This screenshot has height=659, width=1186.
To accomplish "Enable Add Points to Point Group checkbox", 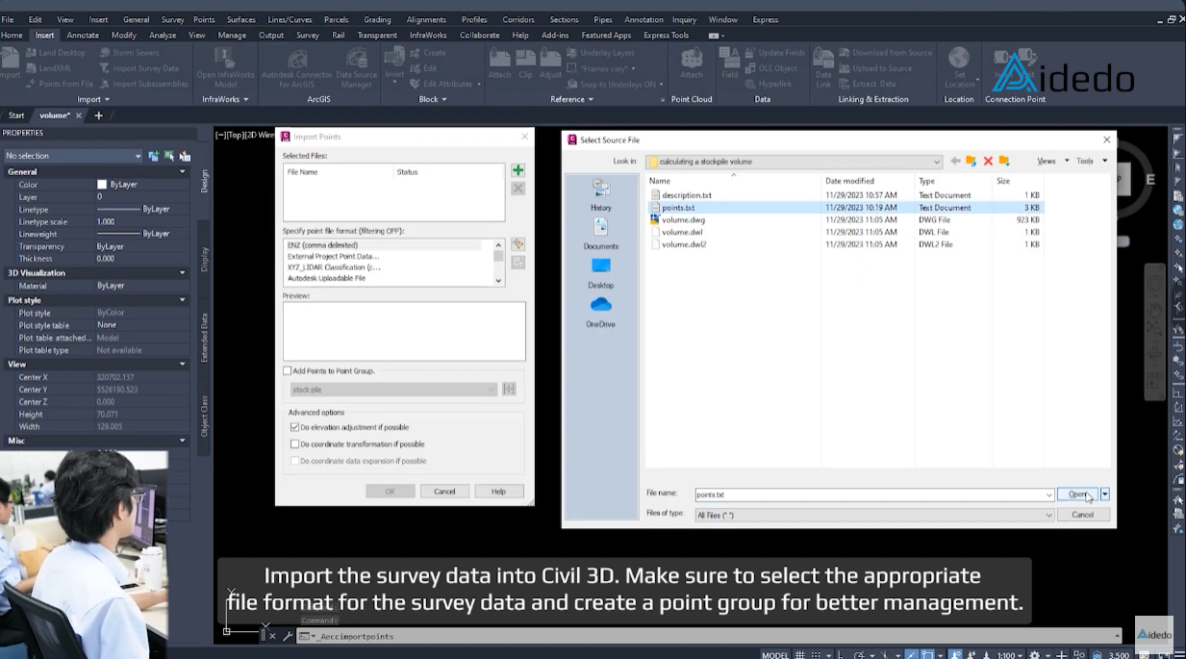I will coord(287,370).
